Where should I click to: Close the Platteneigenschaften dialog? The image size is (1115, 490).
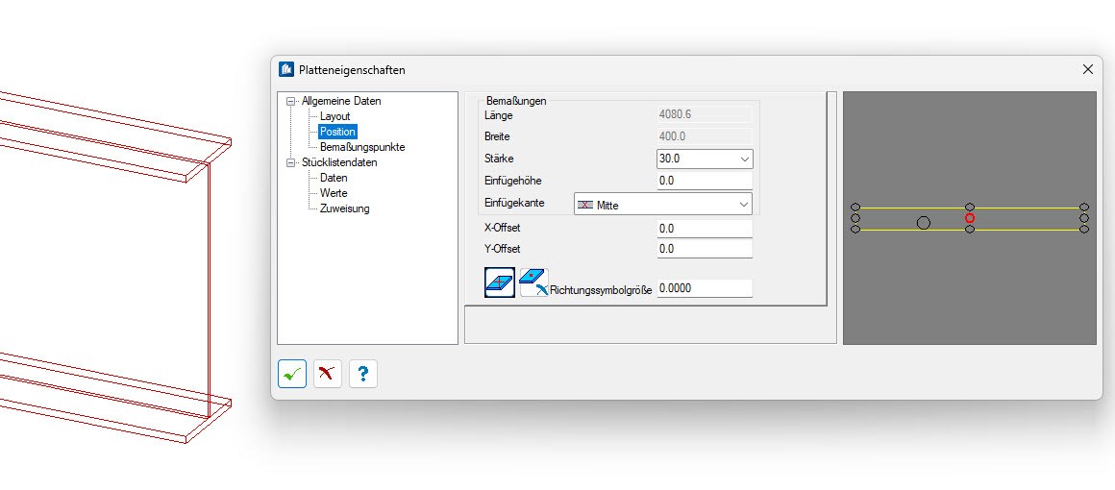point(1087,69)
